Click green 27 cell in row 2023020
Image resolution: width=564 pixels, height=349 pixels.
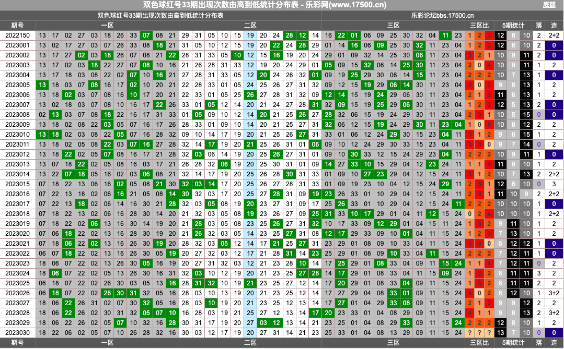289,233
